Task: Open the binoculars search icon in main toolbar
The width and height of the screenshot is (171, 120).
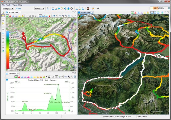Action: (98, 9)
